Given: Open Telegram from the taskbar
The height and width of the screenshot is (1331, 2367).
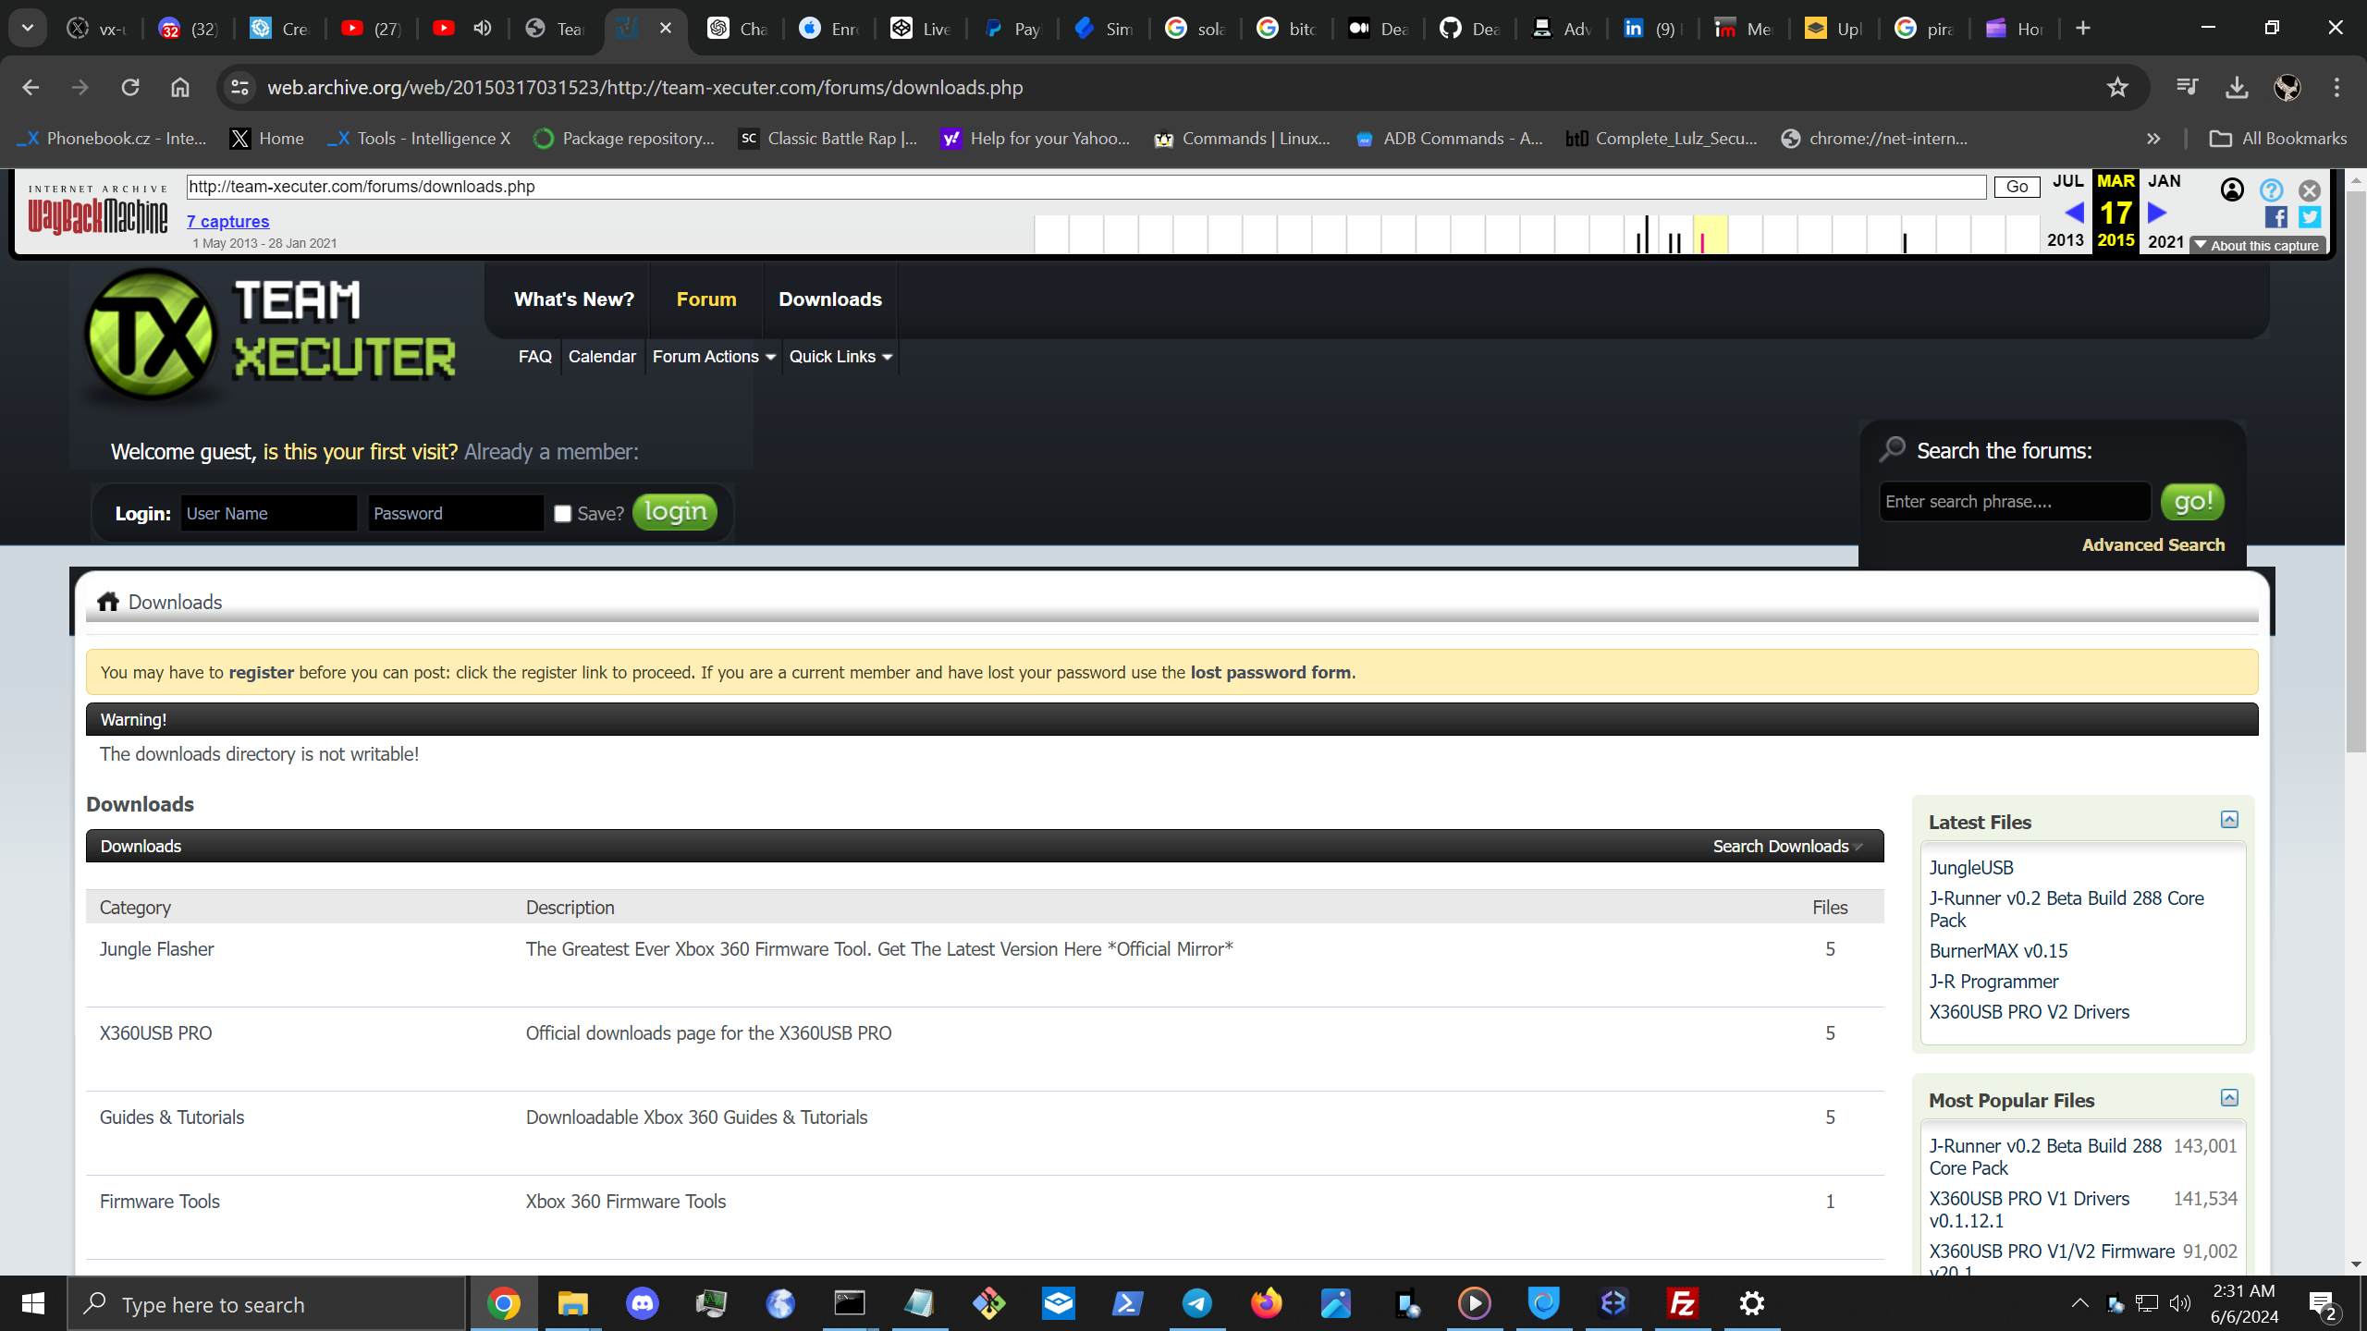Looking at the screenshot, I should 1197,1304.
